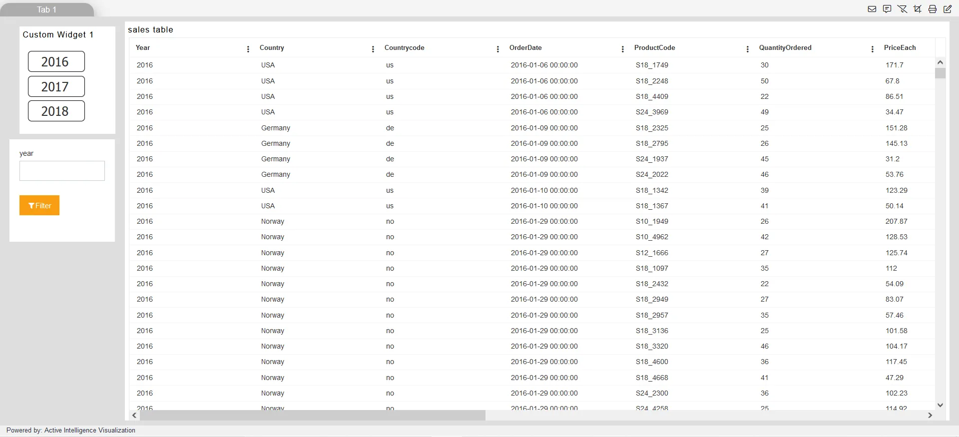Viewport: 959px width, 437px height.
Task: Open the QuantityOrdered column menu
Action: coord(873,49)
